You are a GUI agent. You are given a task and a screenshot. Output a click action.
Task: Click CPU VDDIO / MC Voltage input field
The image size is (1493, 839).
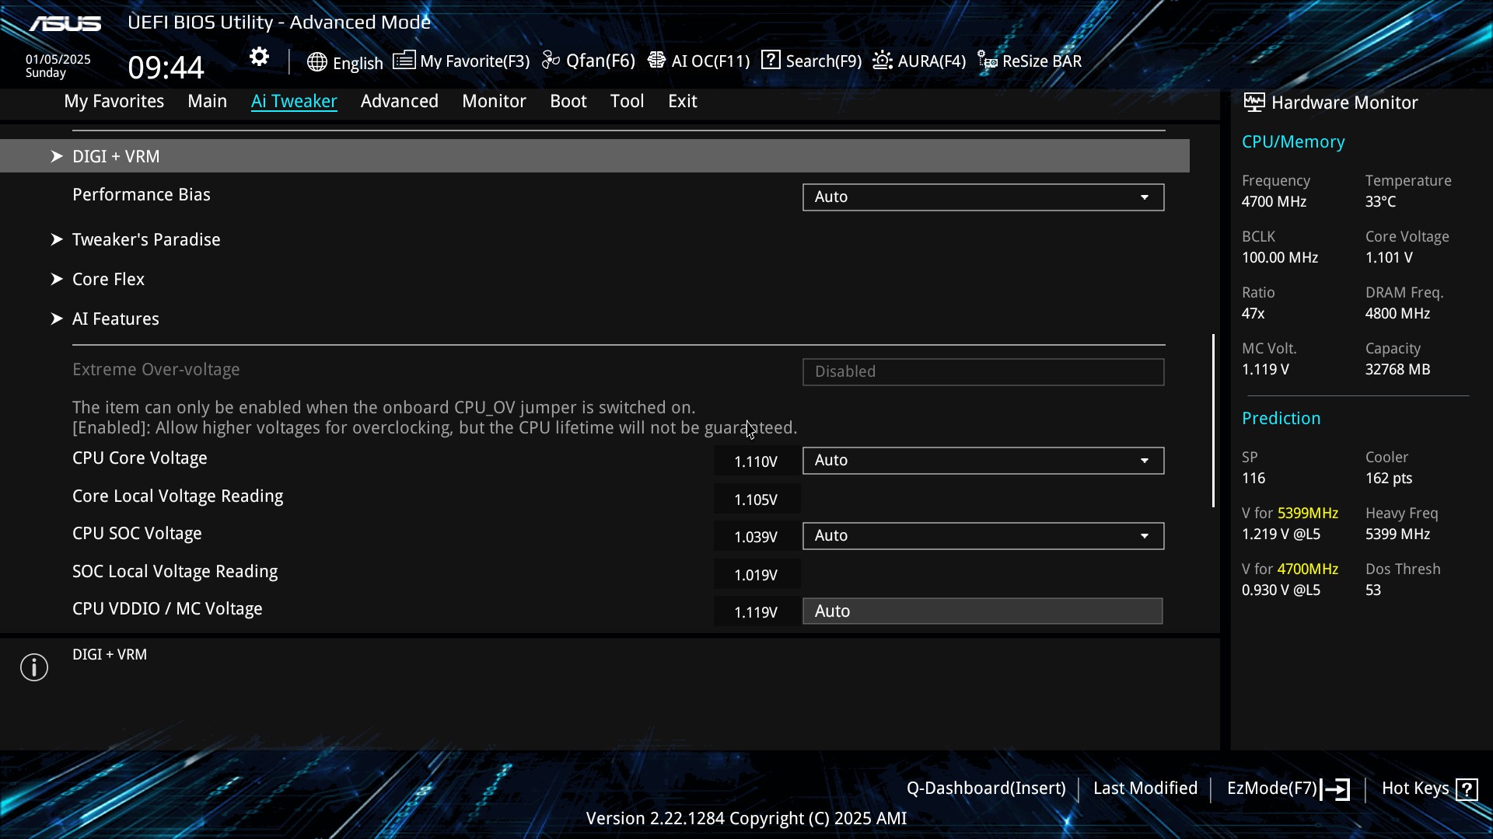982,611
